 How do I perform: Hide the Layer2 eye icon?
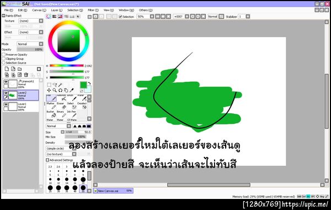point(6,93)
